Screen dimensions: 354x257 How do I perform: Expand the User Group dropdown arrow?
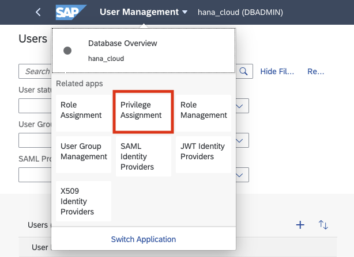(x=239, y=140)
